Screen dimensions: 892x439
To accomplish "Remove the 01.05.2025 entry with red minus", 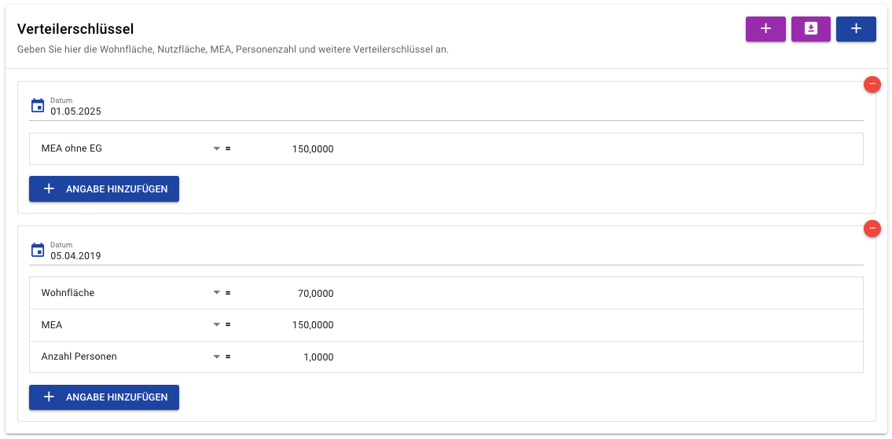I will (872, 84).
